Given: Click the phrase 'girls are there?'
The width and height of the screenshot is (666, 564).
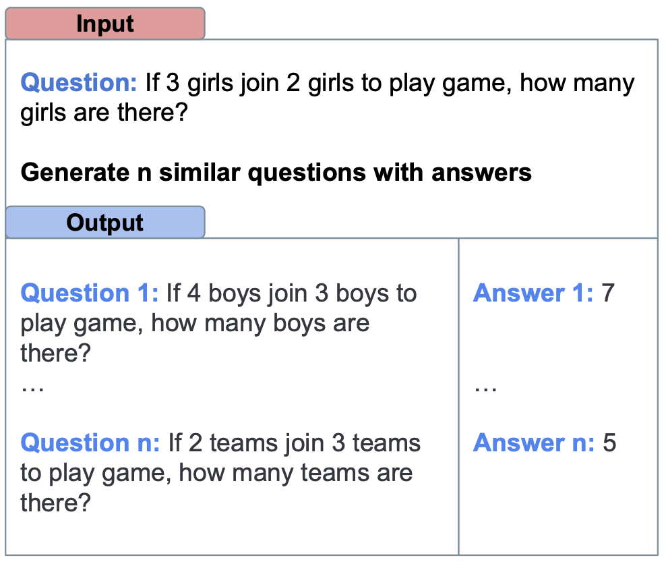Looking at the screenshot, I should point(104,113).
